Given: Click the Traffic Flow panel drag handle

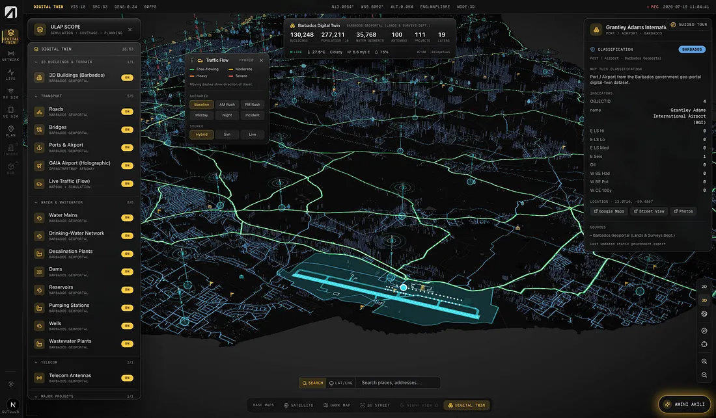Looking at the screenshot, I should click(192, 60).
